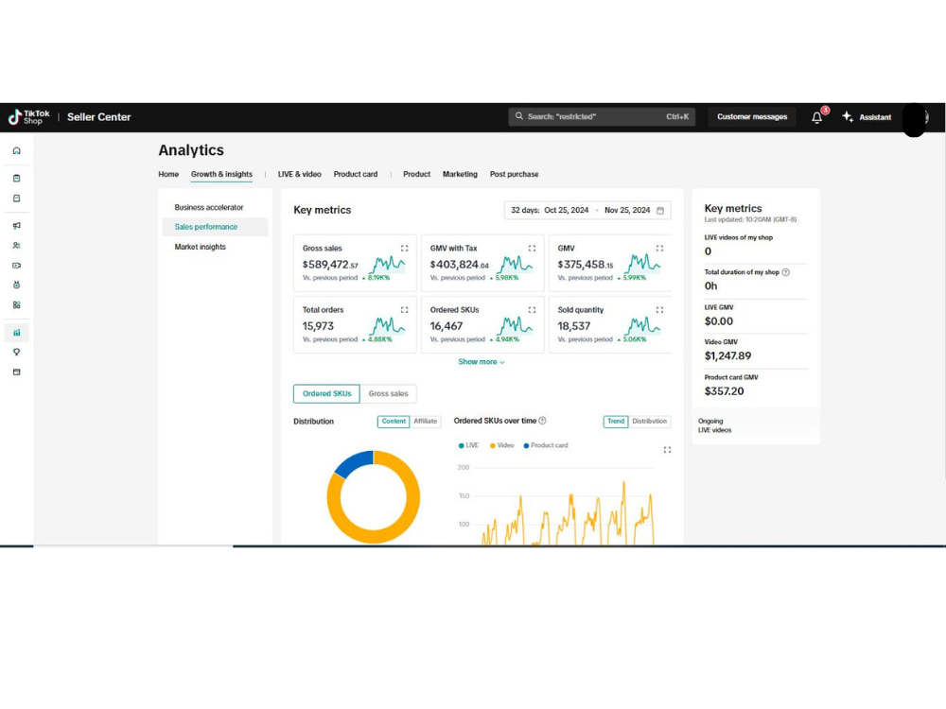This screenshot has width=946, height=709.
Task: Open the Marketing megaphone icon in sidebar
Action: click(17, 226)
